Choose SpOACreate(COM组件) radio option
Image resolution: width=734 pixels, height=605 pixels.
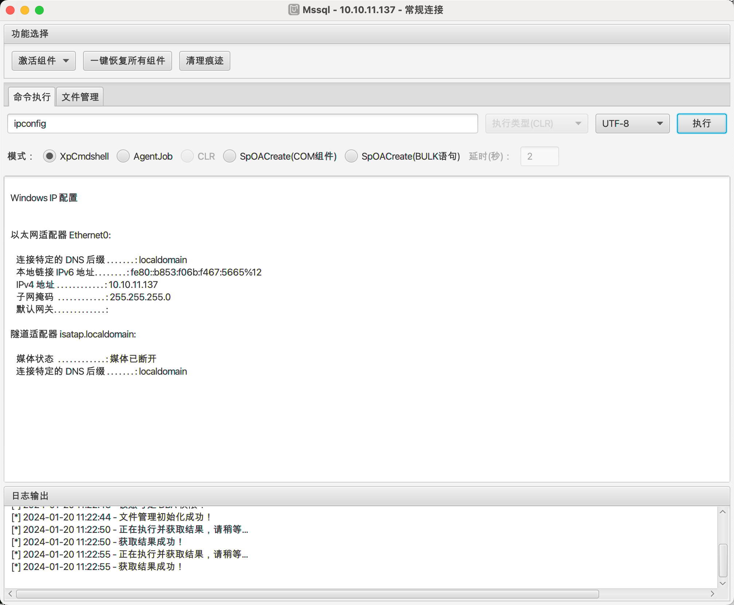pyautogui.click(x=230, y=156)
